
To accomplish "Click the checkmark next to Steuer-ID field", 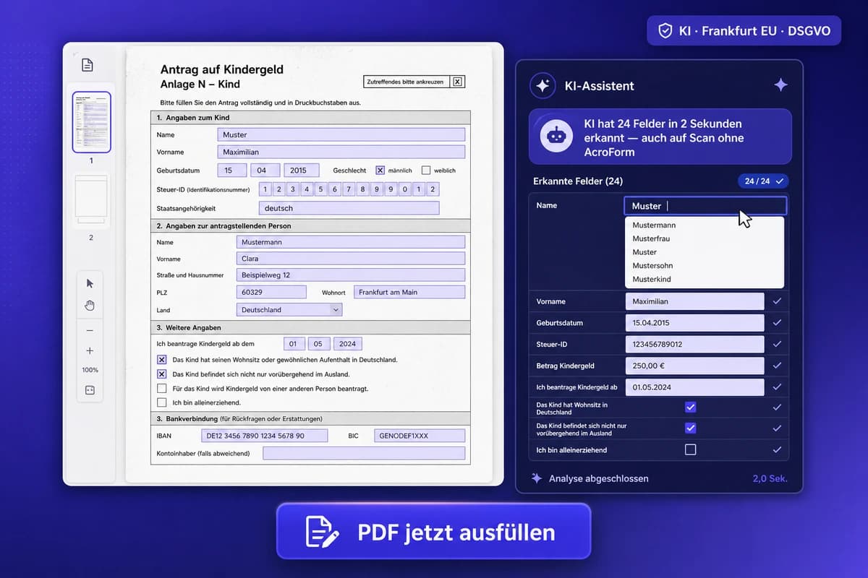I will (x=777, y=345).
